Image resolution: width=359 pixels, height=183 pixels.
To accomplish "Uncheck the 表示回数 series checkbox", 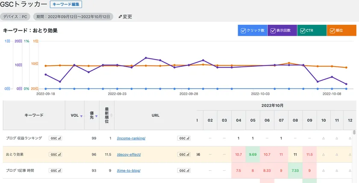I will click(x=273, y=31).
